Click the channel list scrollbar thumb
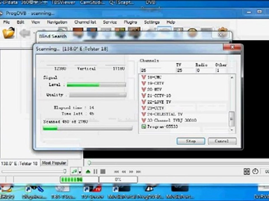The height and width of the screenshot is (201, 269). coord(232,119)
